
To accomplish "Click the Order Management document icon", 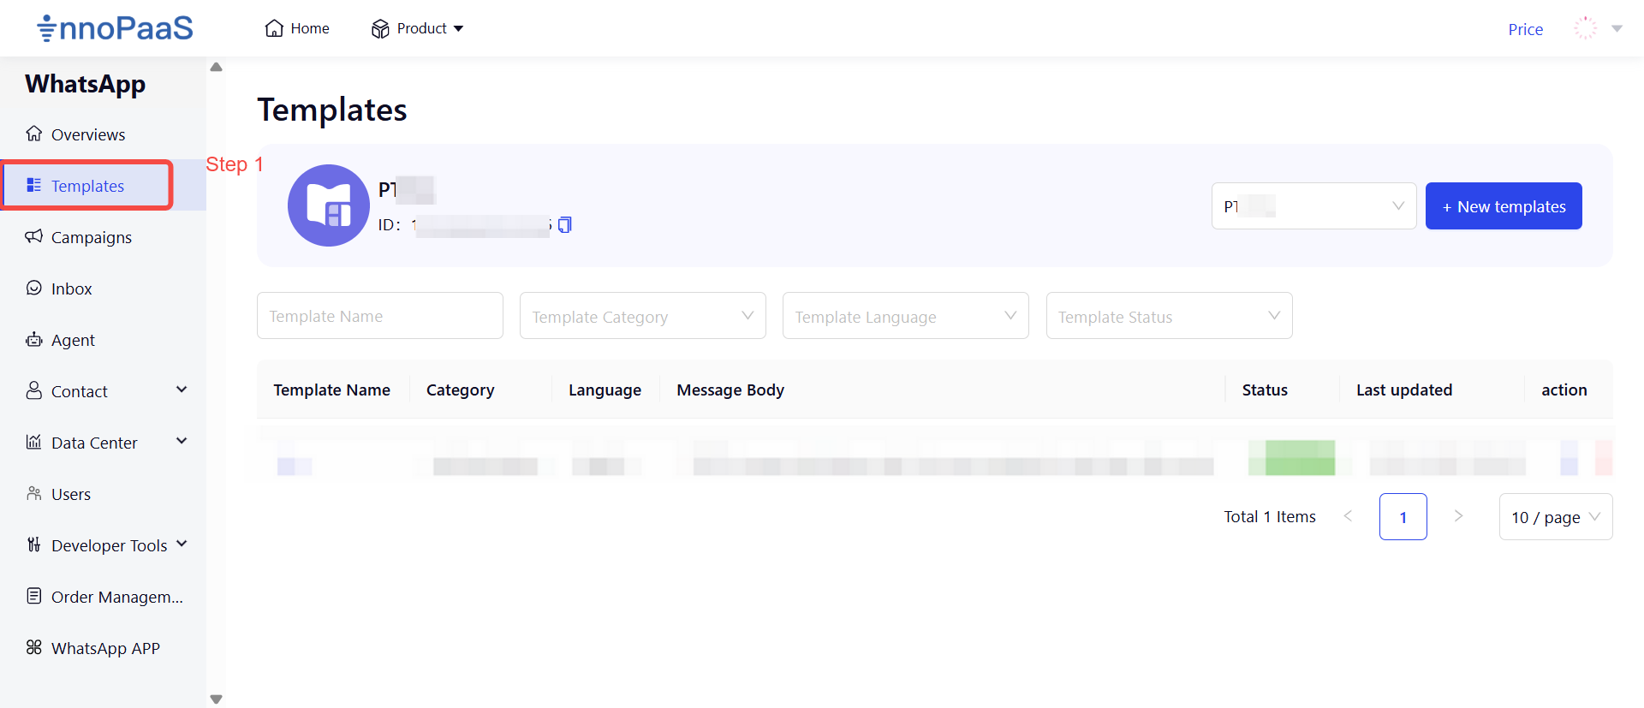I will (x=34, y=596).
